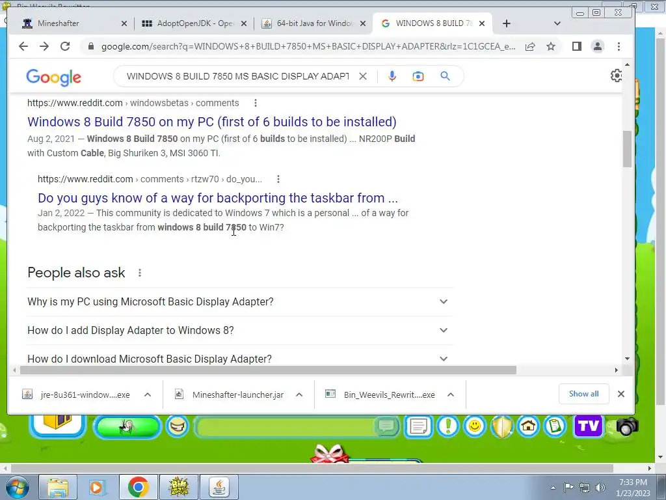The image size is (666, 500).
Task: Share this page using the share icon
Action: point(530,46)
